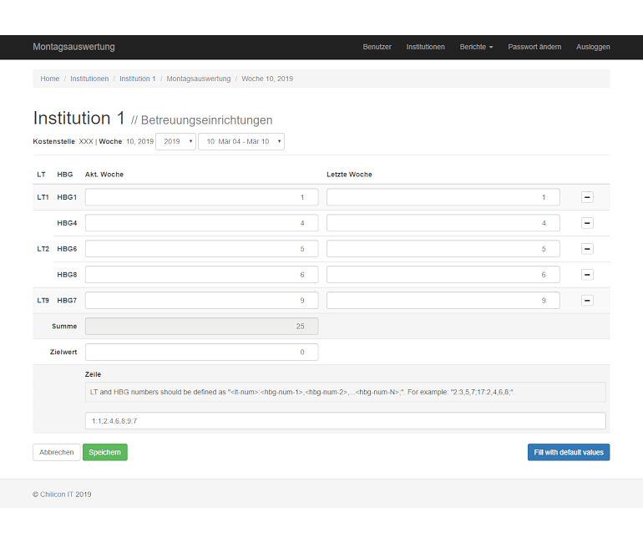The height and width of the screenshot is (543, 643).
Task: Click the Zeile text field containing '1:1;2:4,6,8;9:7'
Action: [x=345, y=421]
